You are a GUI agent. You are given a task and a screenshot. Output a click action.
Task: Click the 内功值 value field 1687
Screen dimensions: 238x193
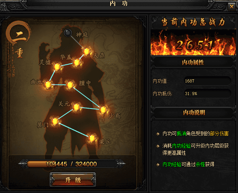click(207, 81)
